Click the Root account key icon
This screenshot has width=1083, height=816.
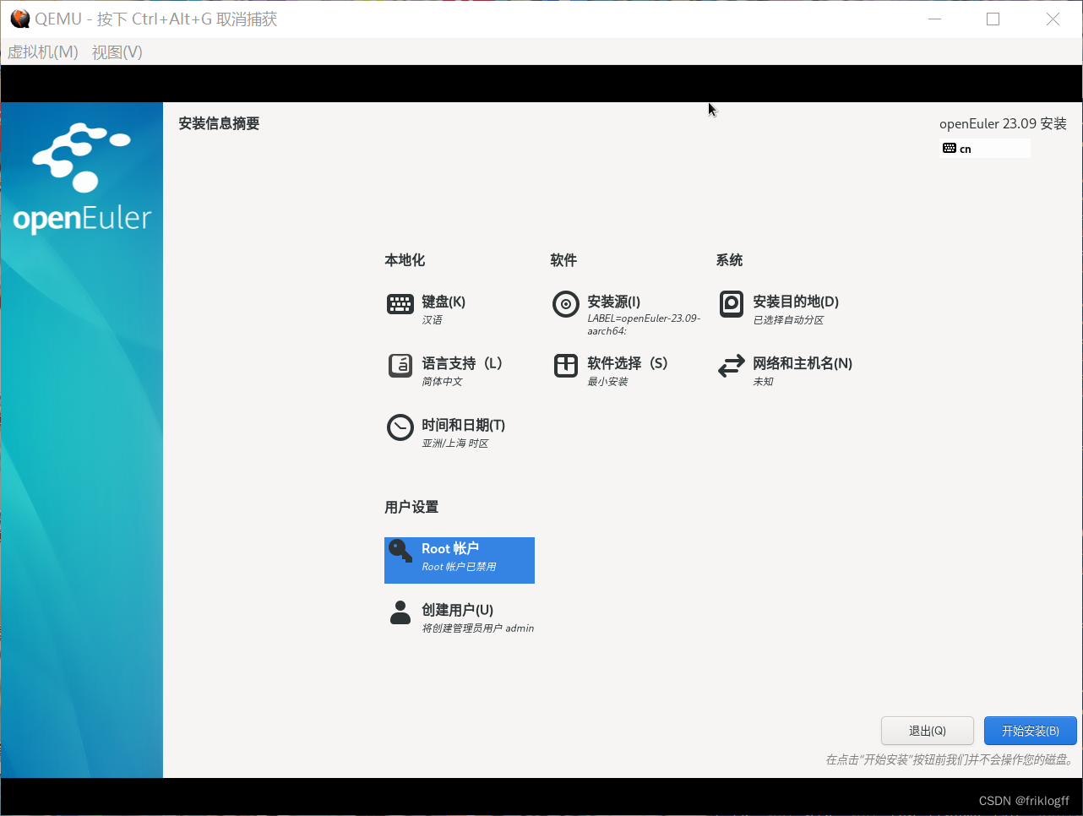click(x=400, y=551)
